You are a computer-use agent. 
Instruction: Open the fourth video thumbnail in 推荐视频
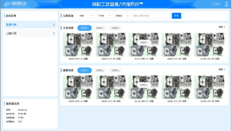(x=176, y=87)
